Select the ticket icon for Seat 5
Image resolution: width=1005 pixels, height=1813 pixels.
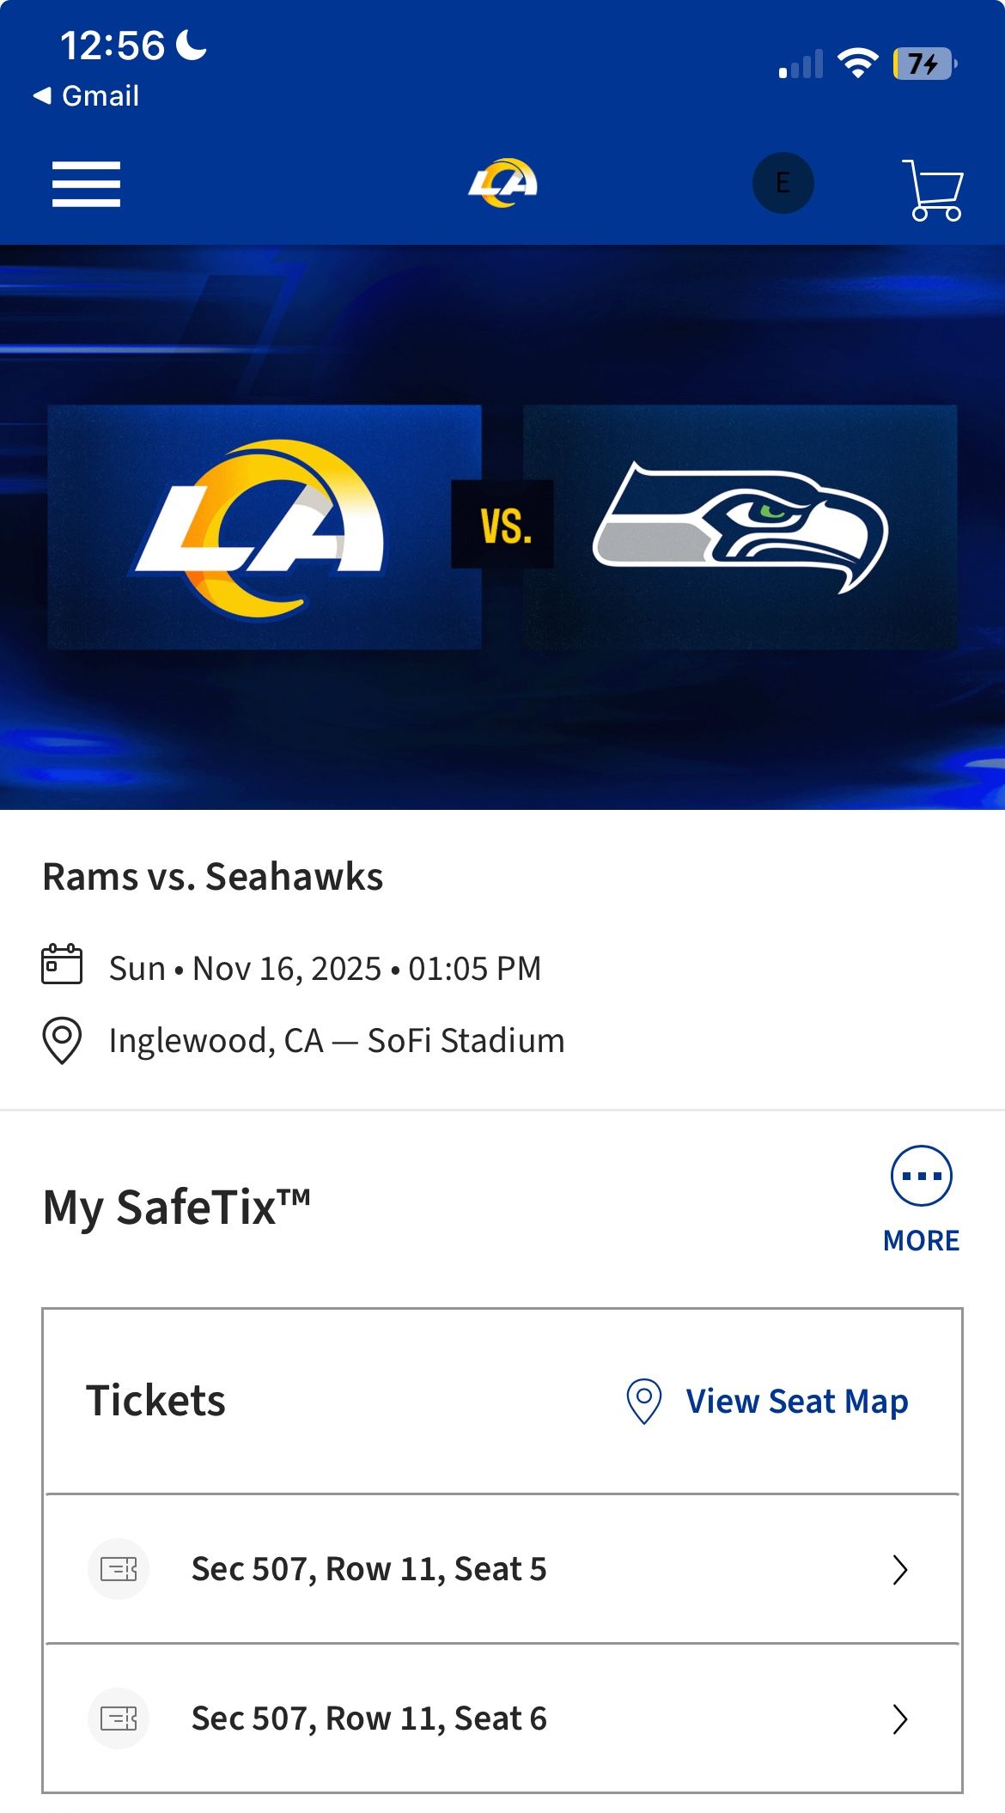click(119, 1568)
